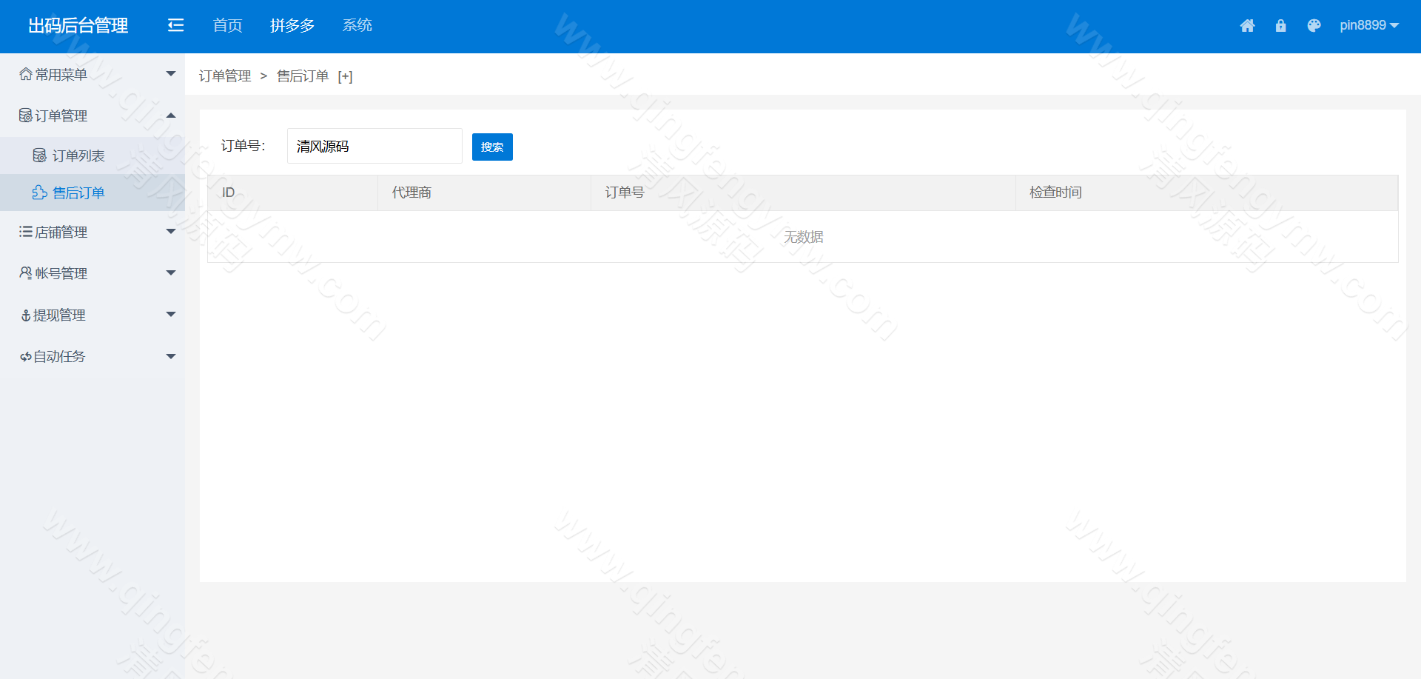Open the theme palette icon
The width and height of the screenshot is (1421, 679).
coord(1314,25)
